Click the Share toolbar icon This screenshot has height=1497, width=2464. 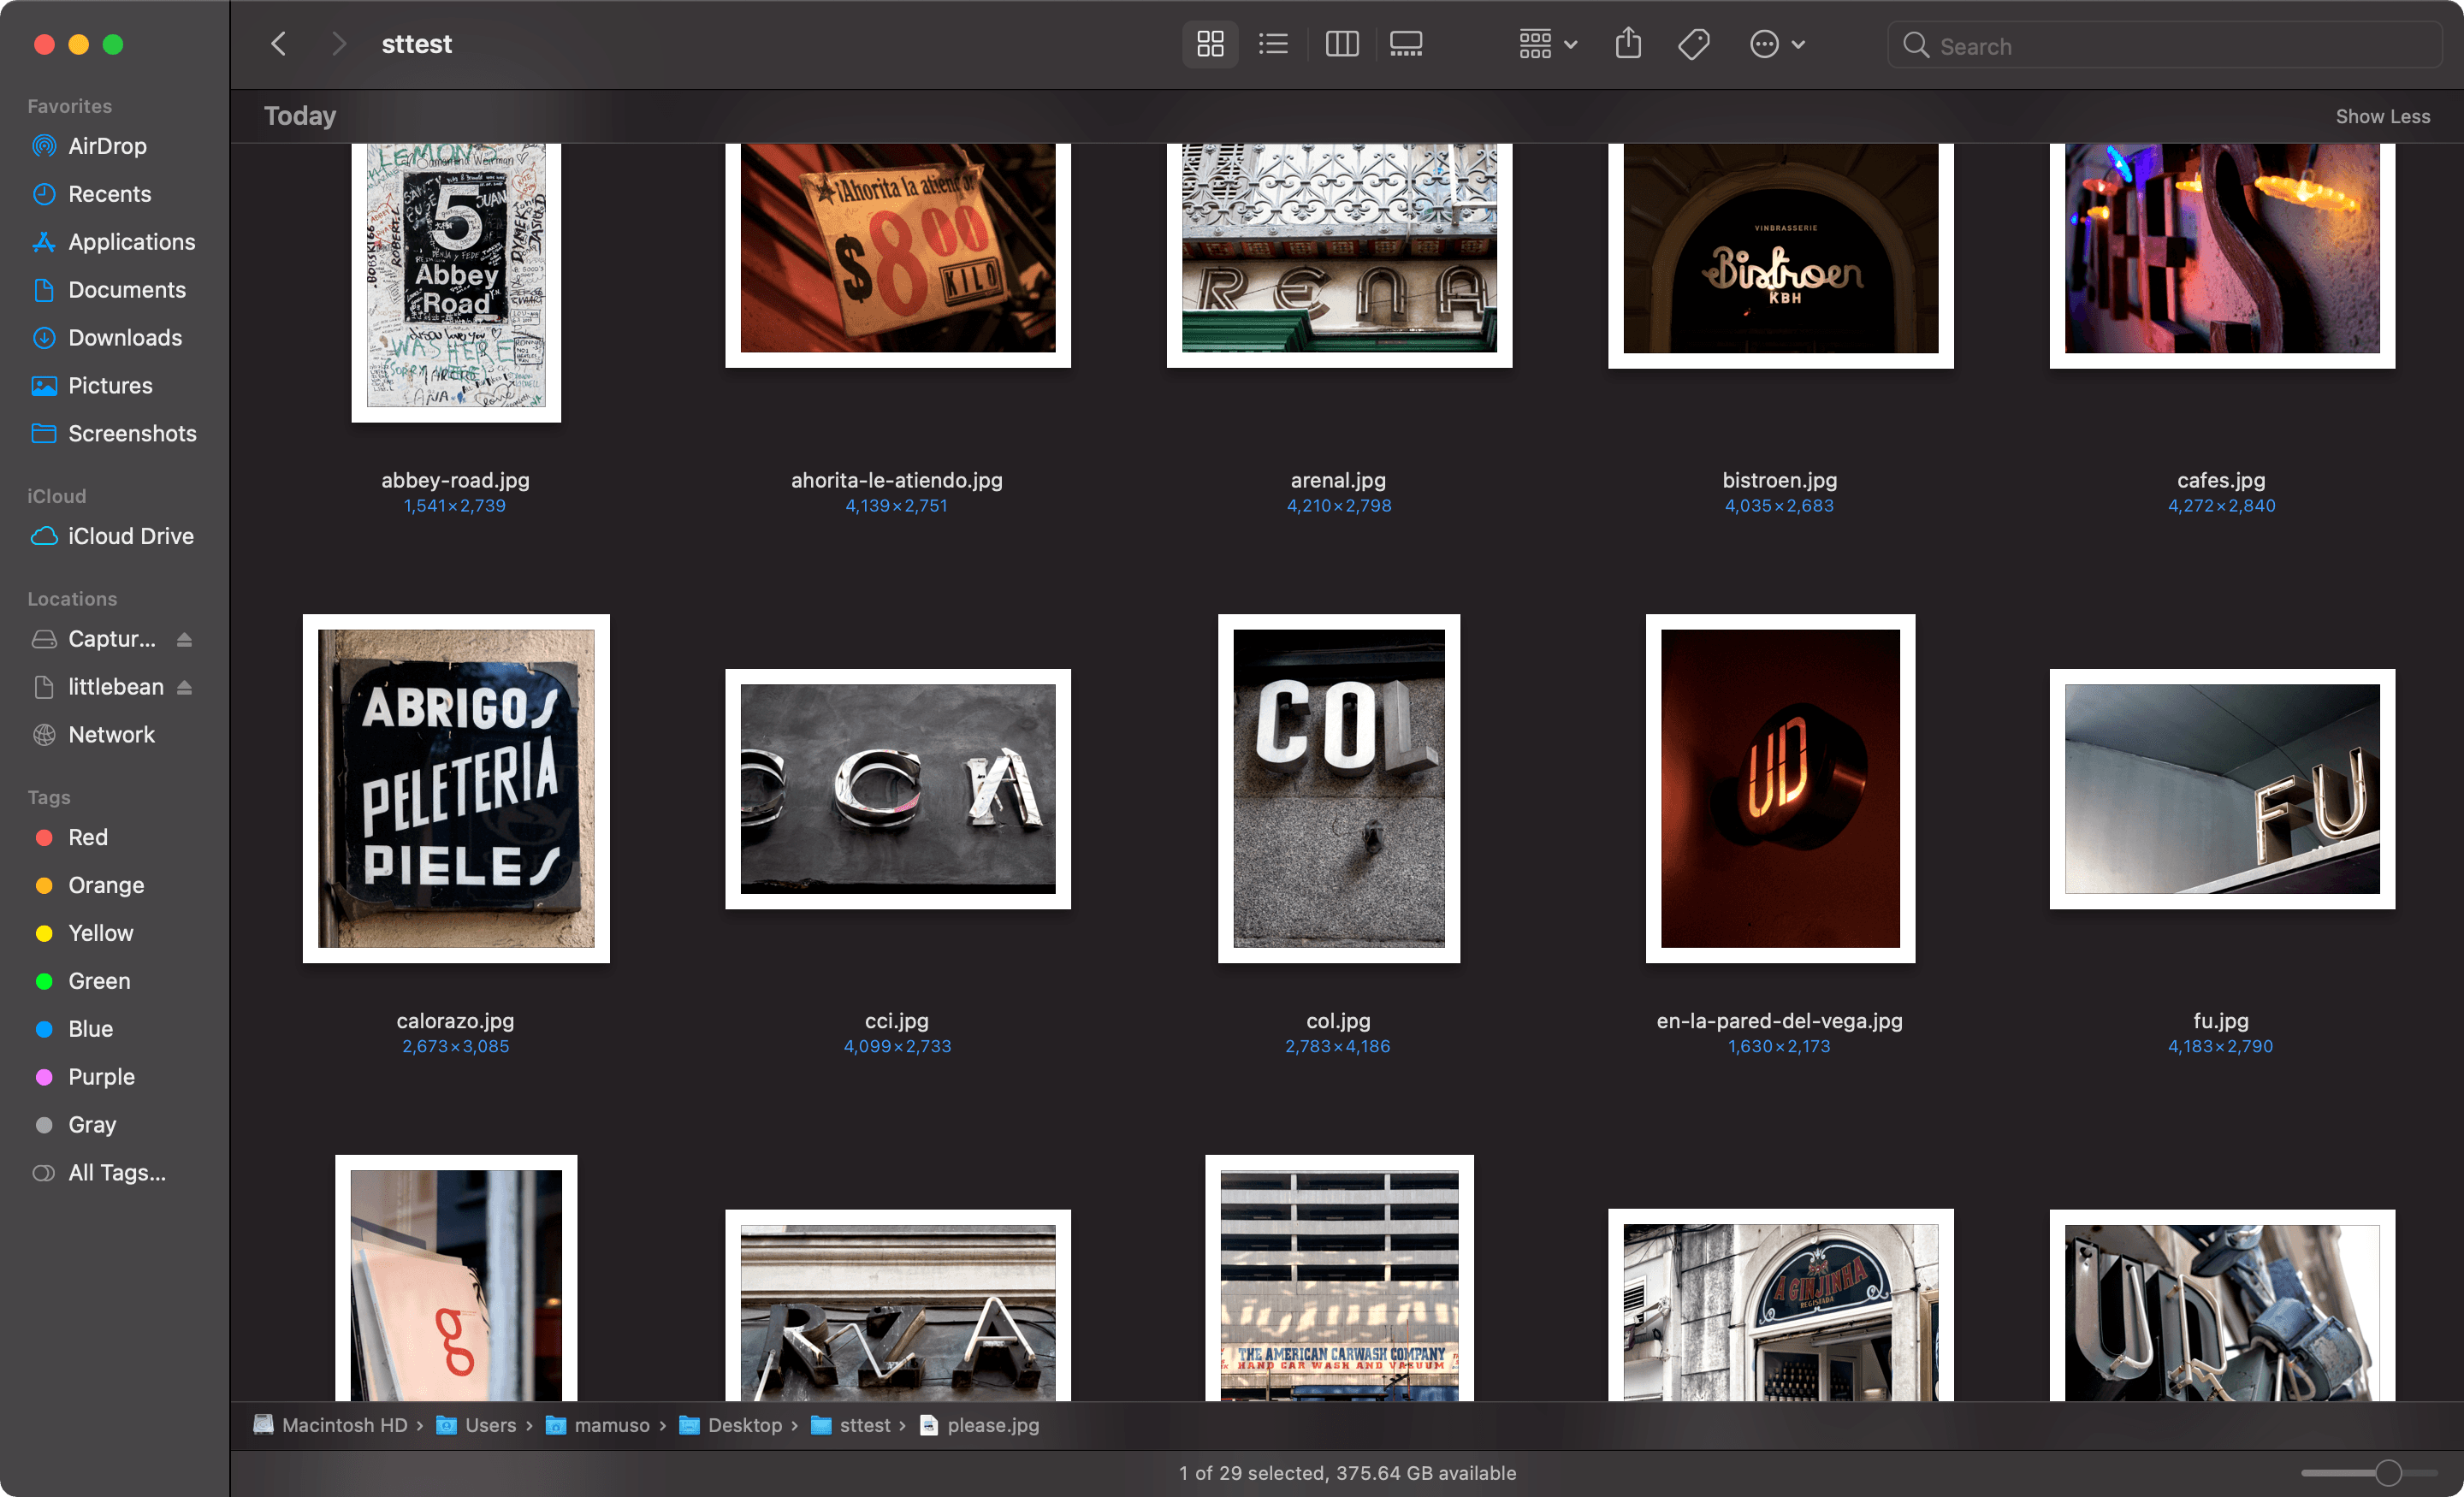coord(1628,44)
